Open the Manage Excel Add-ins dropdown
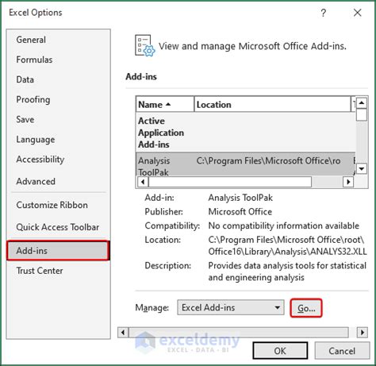The image size is (376, 366). pos(231,307)
